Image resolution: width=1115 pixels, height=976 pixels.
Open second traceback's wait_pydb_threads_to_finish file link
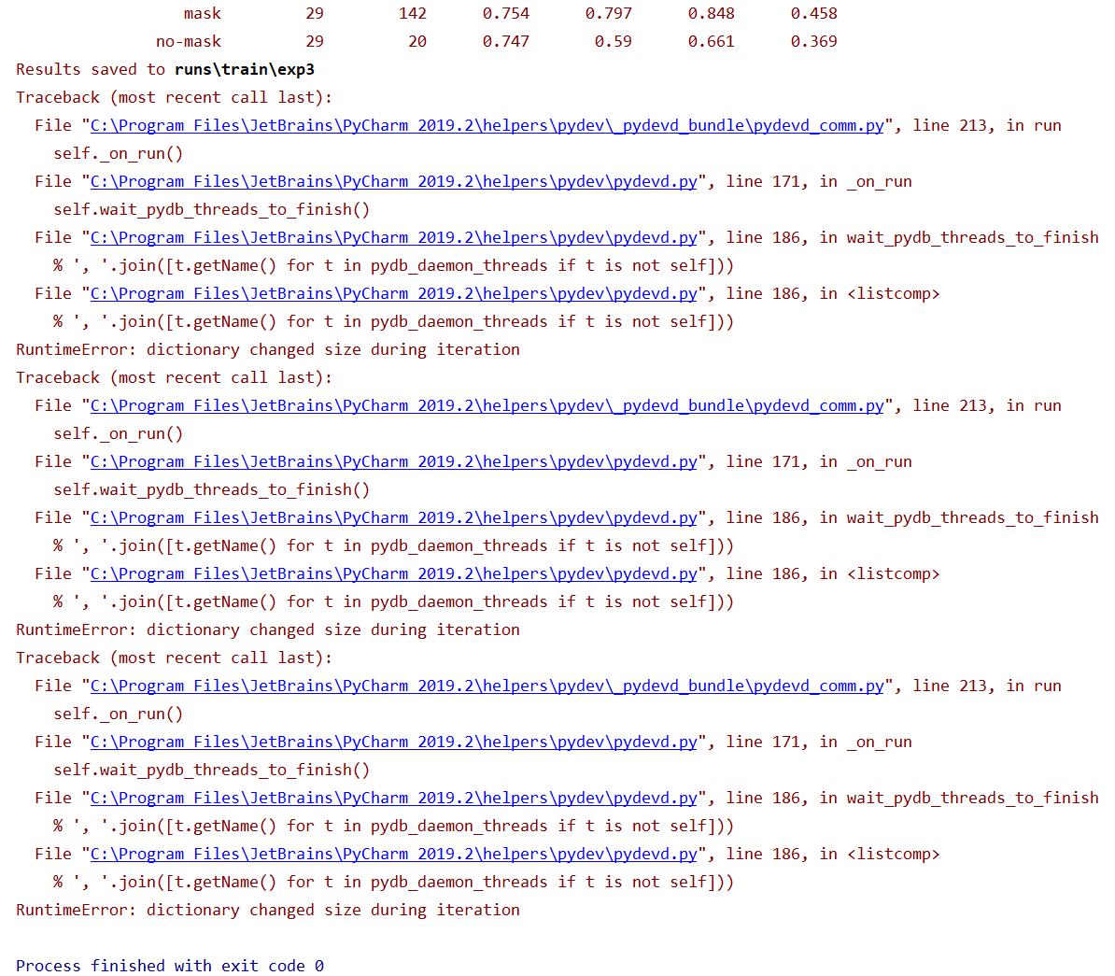click(391, 517)
